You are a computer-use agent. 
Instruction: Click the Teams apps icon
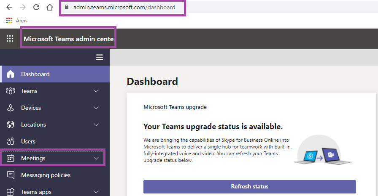(x=11, y=192)
